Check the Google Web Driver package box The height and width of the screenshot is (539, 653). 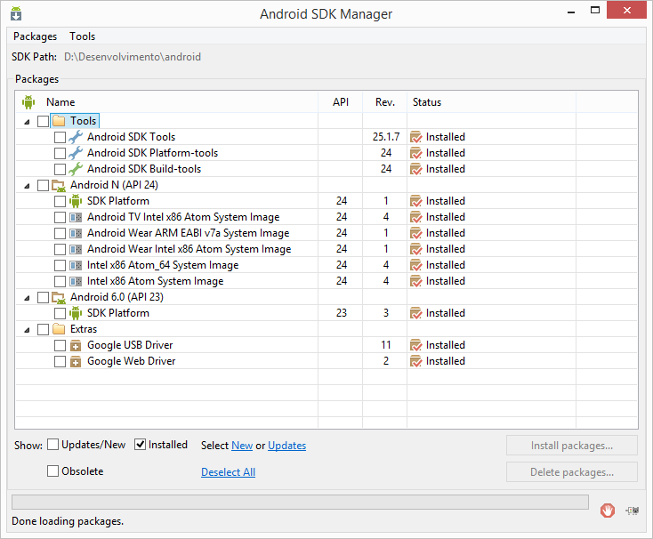(x=60, y=361)
